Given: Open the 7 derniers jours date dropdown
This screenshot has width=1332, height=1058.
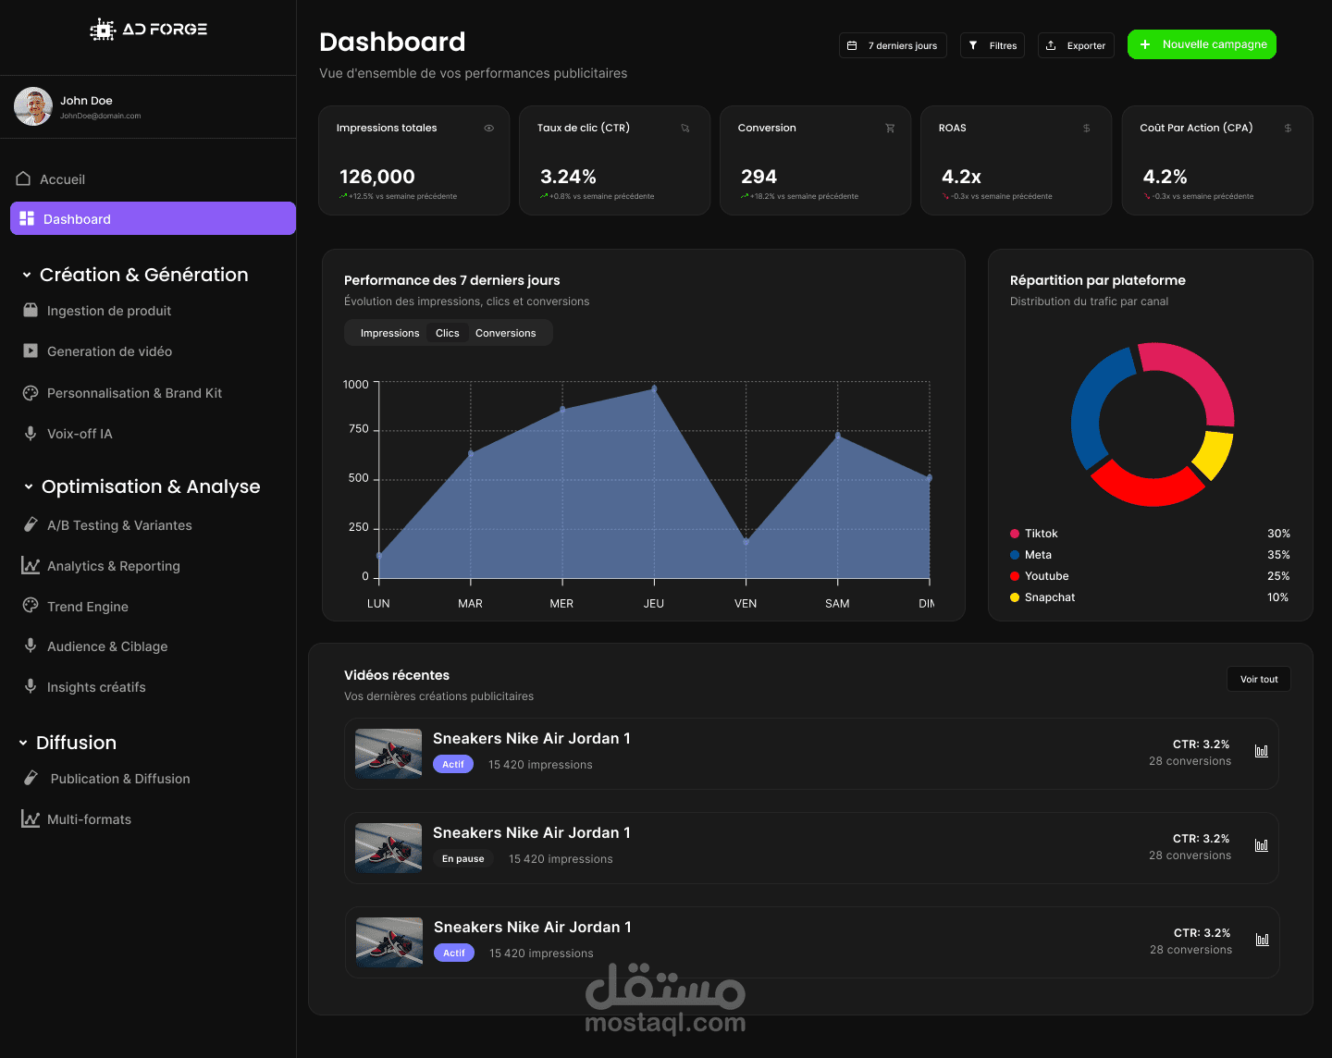Looking at the screenshot, I should pyautogui.click(x=893, y=45).
